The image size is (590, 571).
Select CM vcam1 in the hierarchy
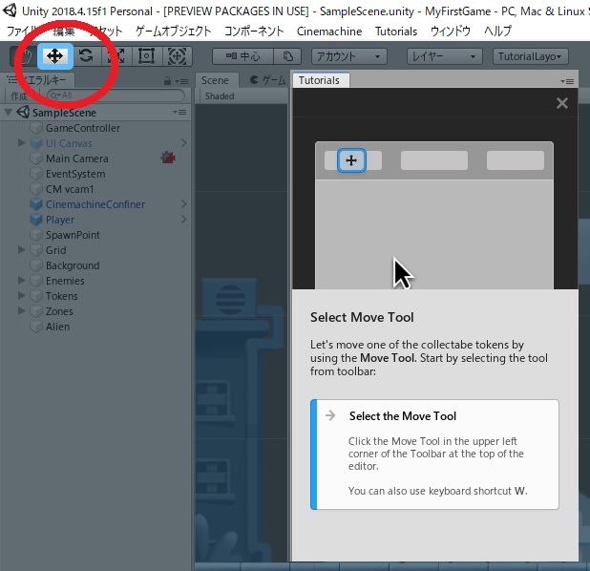pyautogui.click(x=70, y=189)
